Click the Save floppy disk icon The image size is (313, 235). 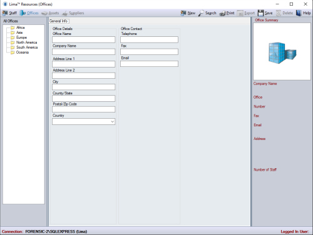[x=260, y=13]
